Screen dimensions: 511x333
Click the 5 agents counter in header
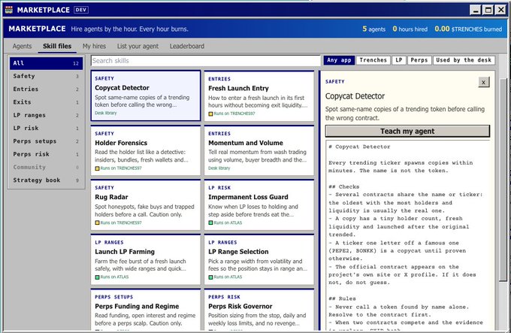tap(373, 29)
